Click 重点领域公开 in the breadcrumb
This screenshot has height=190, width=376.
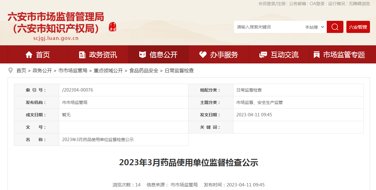coord(108,70)
